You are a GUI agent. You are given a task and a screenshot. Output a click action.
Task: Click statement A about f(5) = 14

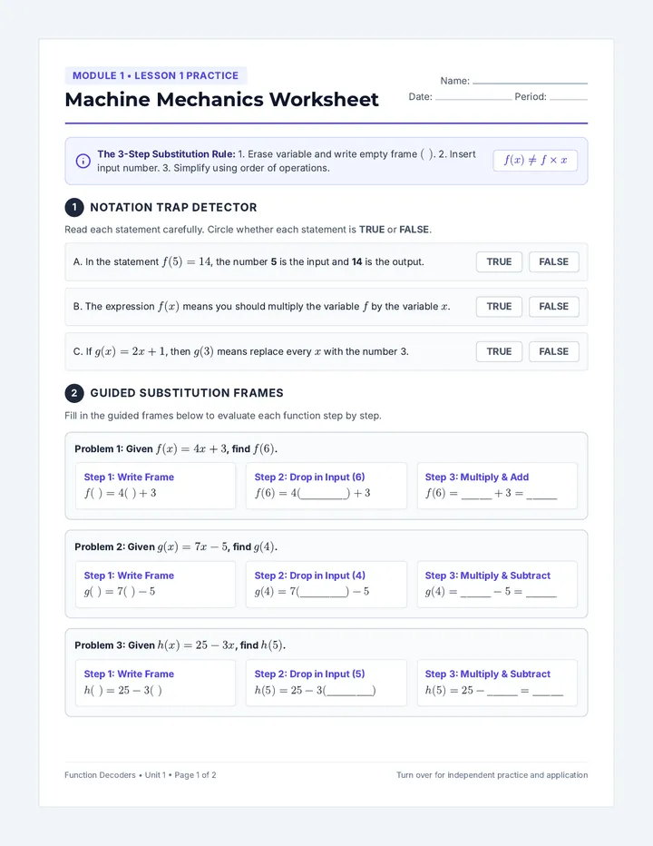coord(249,261)
